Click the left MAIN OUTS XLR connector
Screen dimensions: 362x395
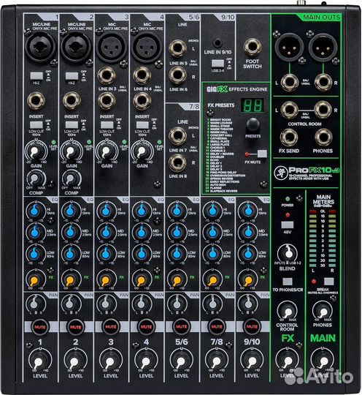(288, 48)
